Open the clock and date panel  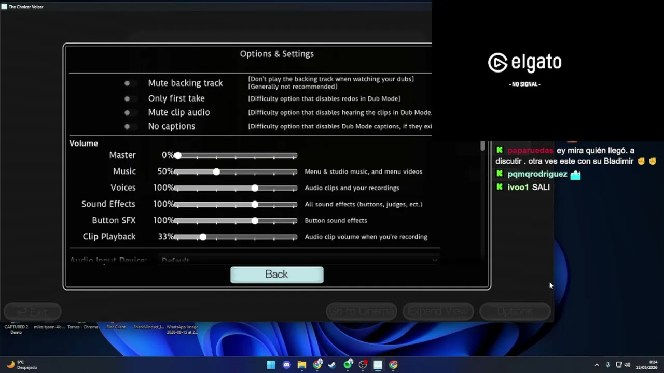[x=646, y=365]
